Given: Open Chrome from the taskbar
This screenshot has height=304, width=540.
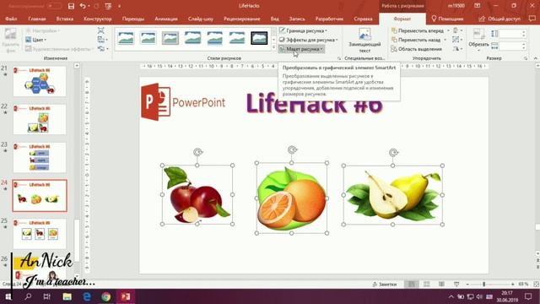Looking at the screenshot, I should click(106, 296).
